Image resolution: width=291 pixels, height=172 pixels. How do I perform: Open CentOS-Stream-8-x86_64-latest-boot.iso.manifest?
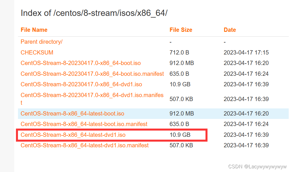(x=84, y=124)
